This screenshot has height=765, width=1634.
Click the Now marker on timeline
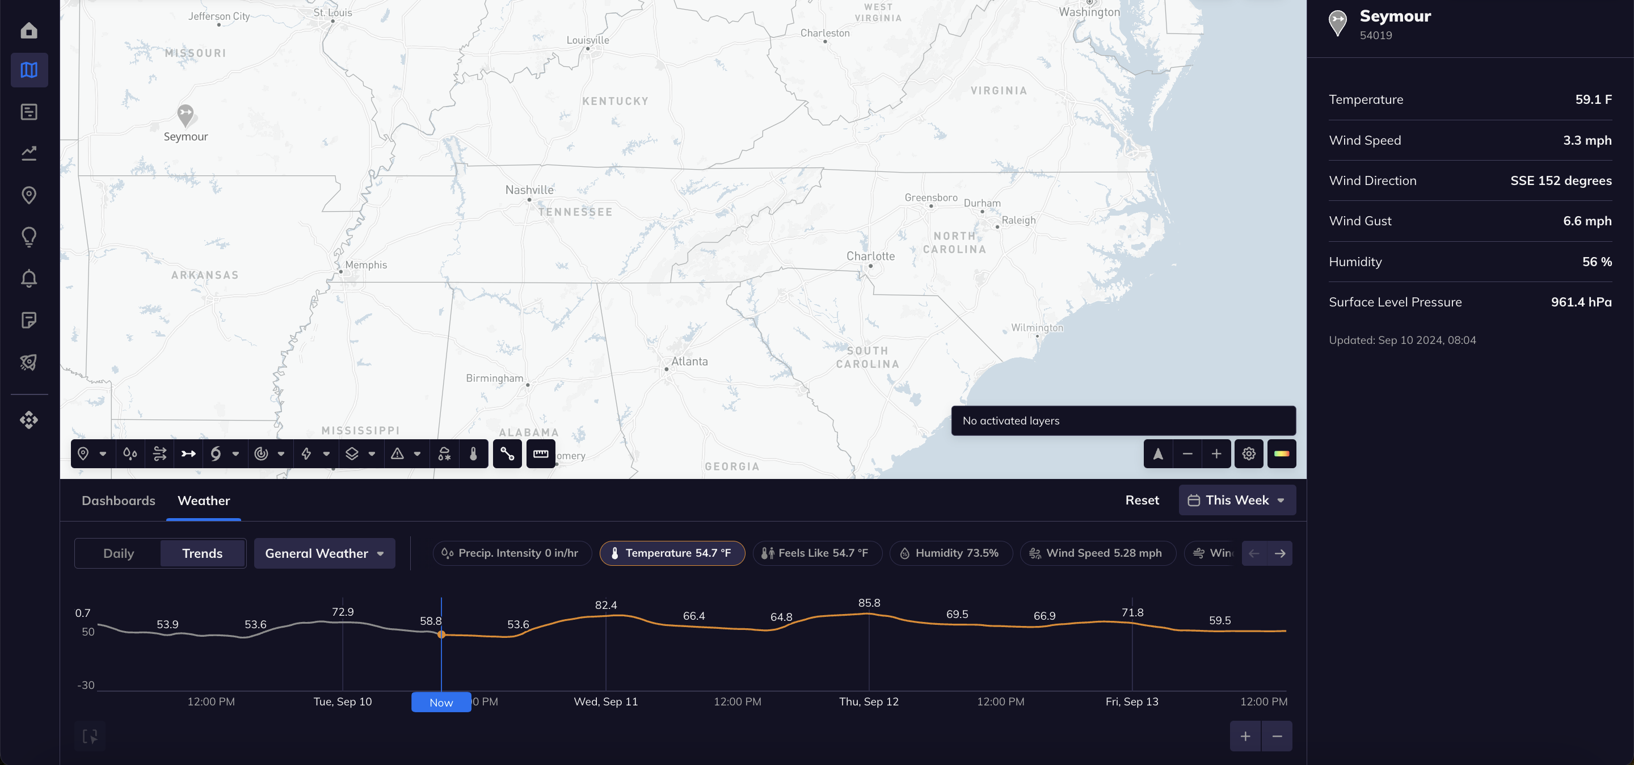coord(441,701)
